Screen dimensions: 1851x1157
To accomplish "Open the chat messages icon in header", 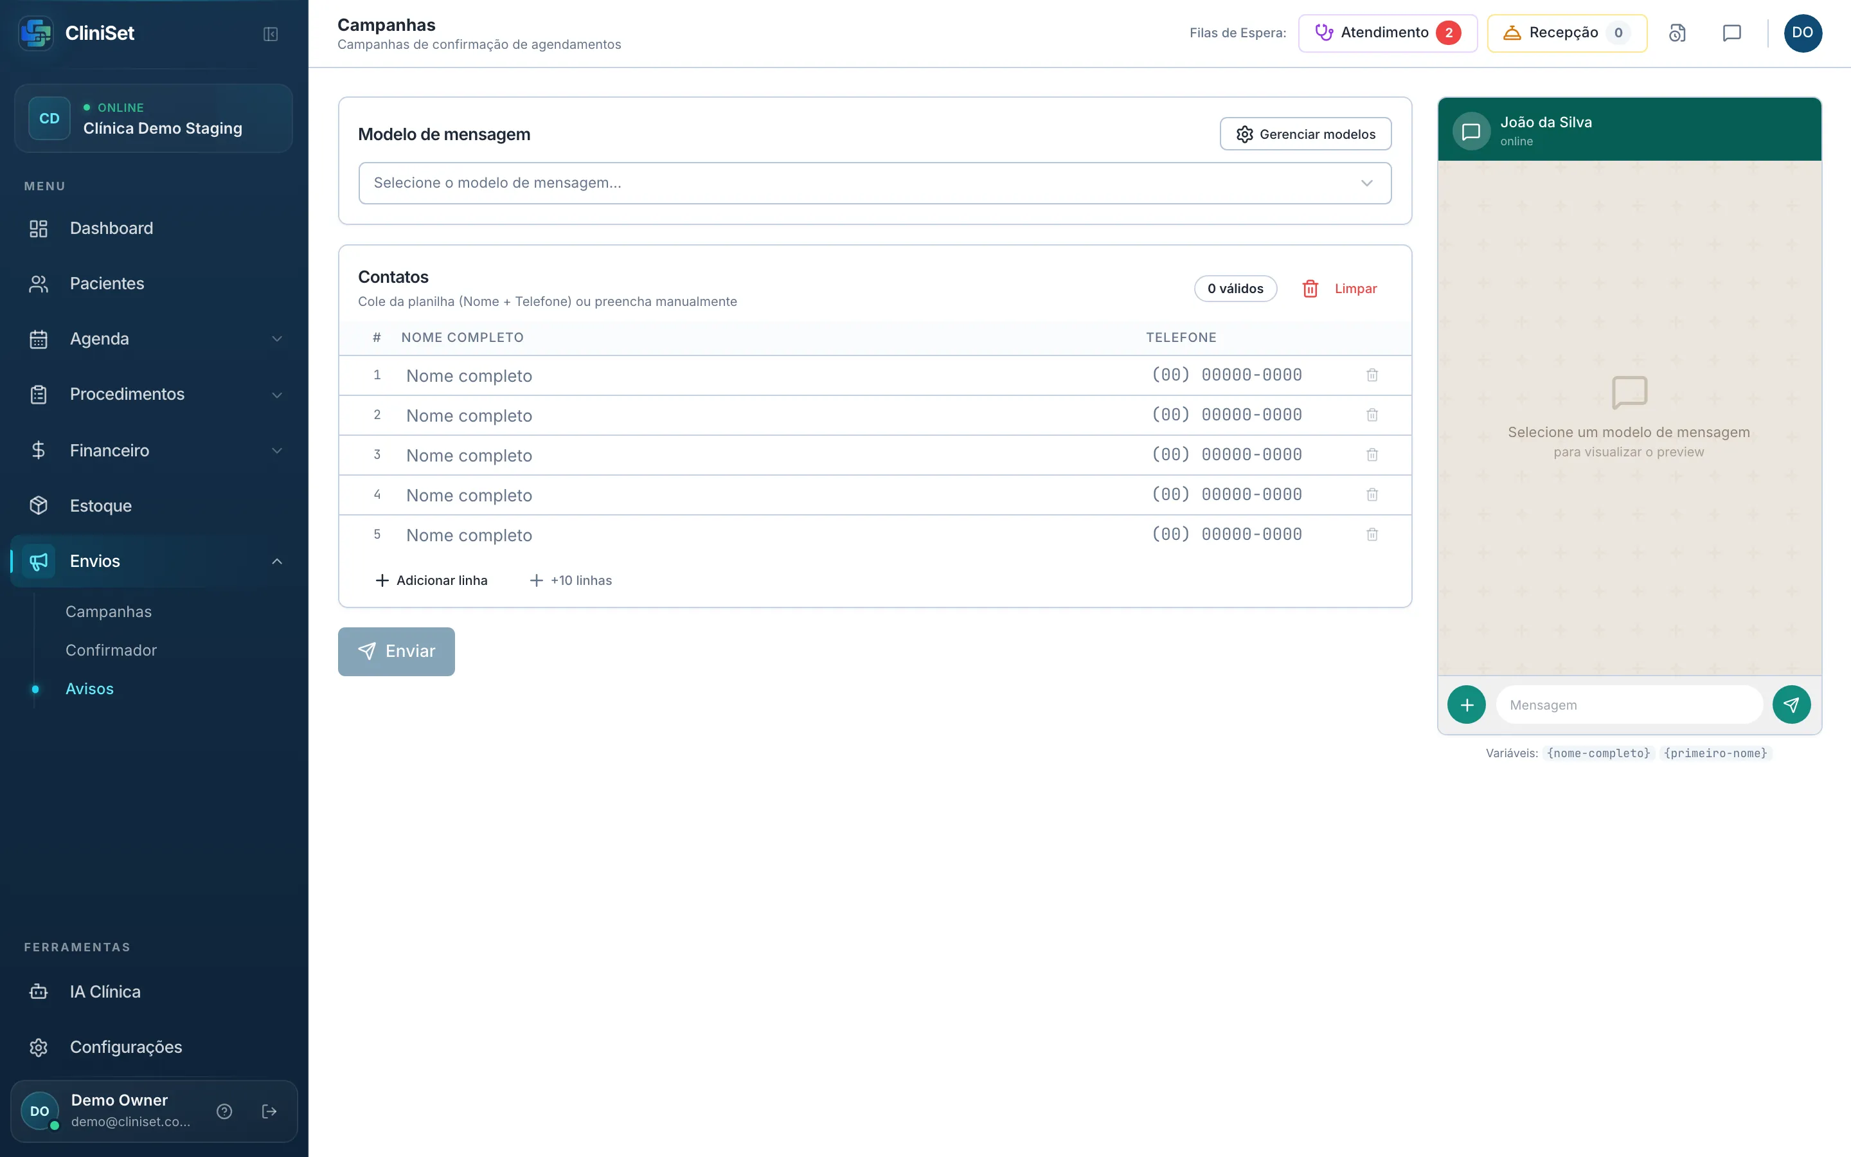I will (1731, 33).
